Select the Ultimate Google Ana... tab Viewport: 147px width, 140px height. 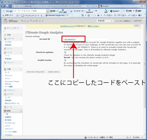57,15
